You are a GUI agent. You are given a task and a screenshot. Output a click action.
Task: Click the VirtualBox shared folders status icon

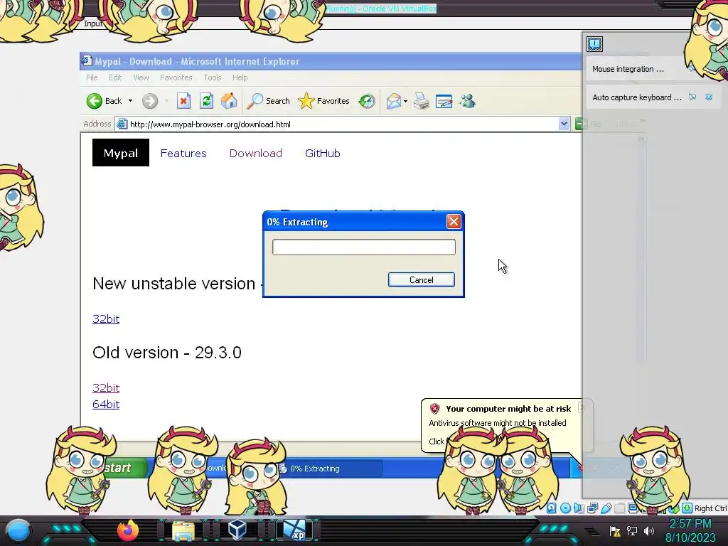pos(619,508)
